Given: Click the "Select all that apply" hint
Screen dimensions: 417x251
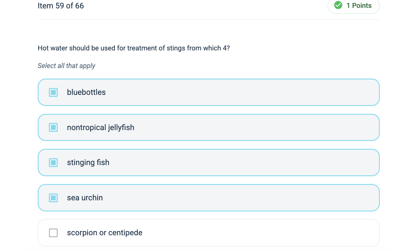Looking at the screenshot, I should point(67,66).
